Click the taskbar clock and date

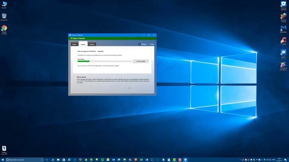tap(279, 160)
